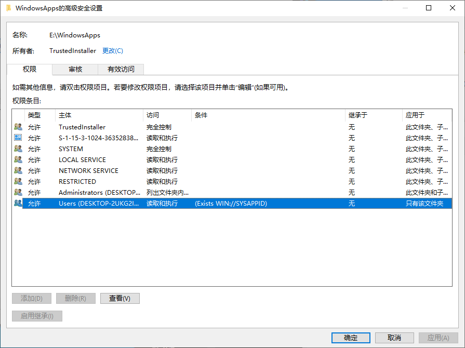Switch to the 审核 tab

75,70
